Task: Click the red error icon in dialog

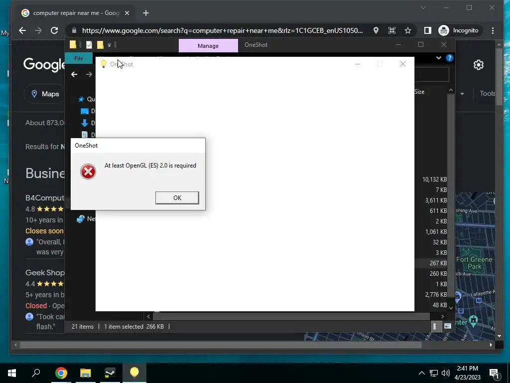Action: click(88, 172)
